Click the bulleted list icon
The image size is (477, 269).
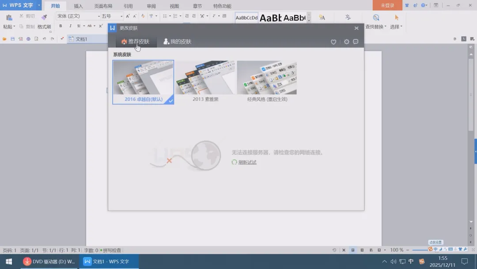pos(165,16)
